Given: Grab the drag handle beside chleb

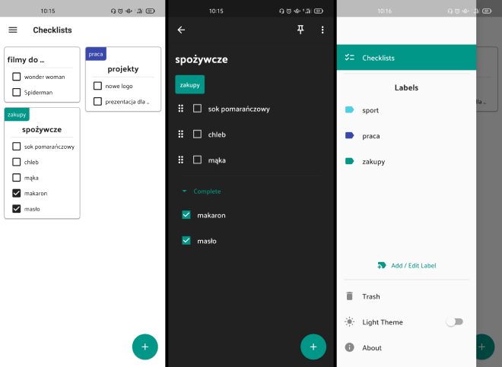Looking at the screenshot, I should (181, 134).
